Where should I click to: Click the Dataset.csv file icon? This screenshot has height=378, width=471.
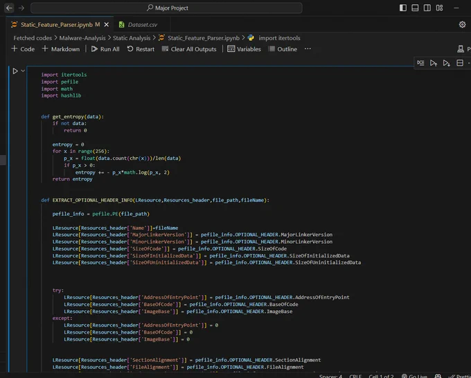[121, 25]
